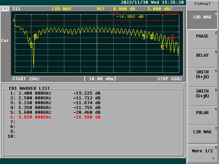Click the CH1 MARKER LIST title
The image size is (219, 164).
tap(29, 88)
